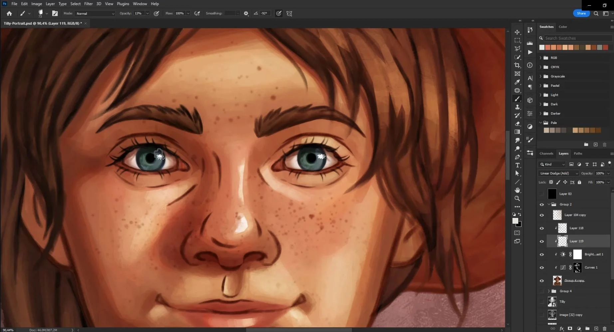The height and width of the screenshot is (332, 614).
Task: Select the Path Selection tool
Action: pyautogui.click(x=517, y=173)
